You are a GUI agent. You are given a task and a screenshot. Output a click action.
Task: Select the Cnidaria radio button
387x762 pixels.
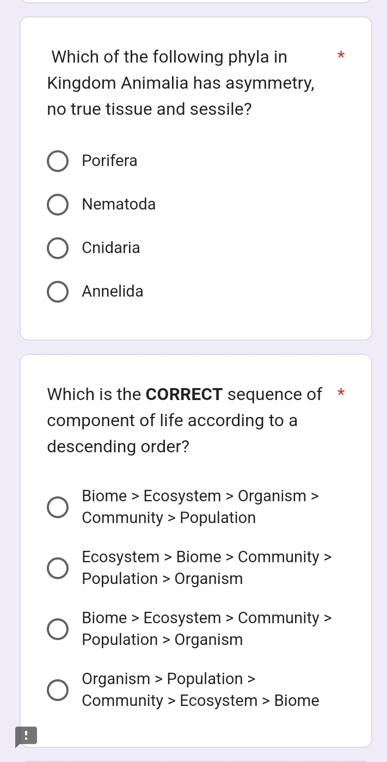(x=58, y=248)
